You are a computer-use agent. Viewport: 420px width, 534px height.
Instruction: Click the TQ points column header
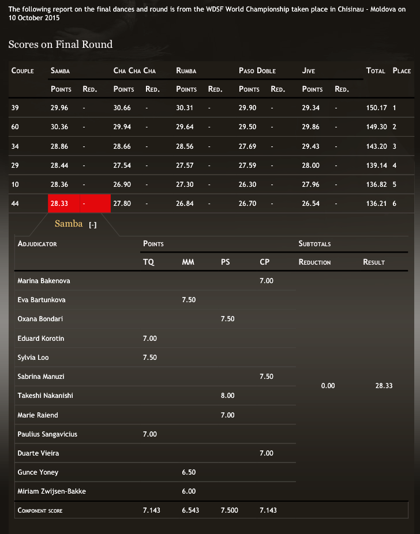point(148,262)
